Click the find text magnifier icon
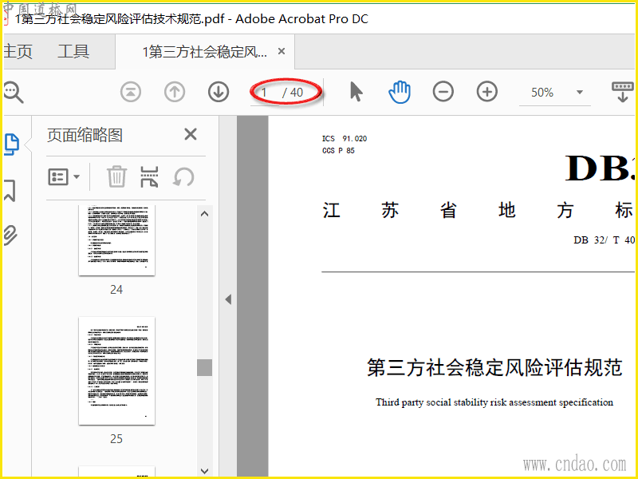 coord(14,93)
